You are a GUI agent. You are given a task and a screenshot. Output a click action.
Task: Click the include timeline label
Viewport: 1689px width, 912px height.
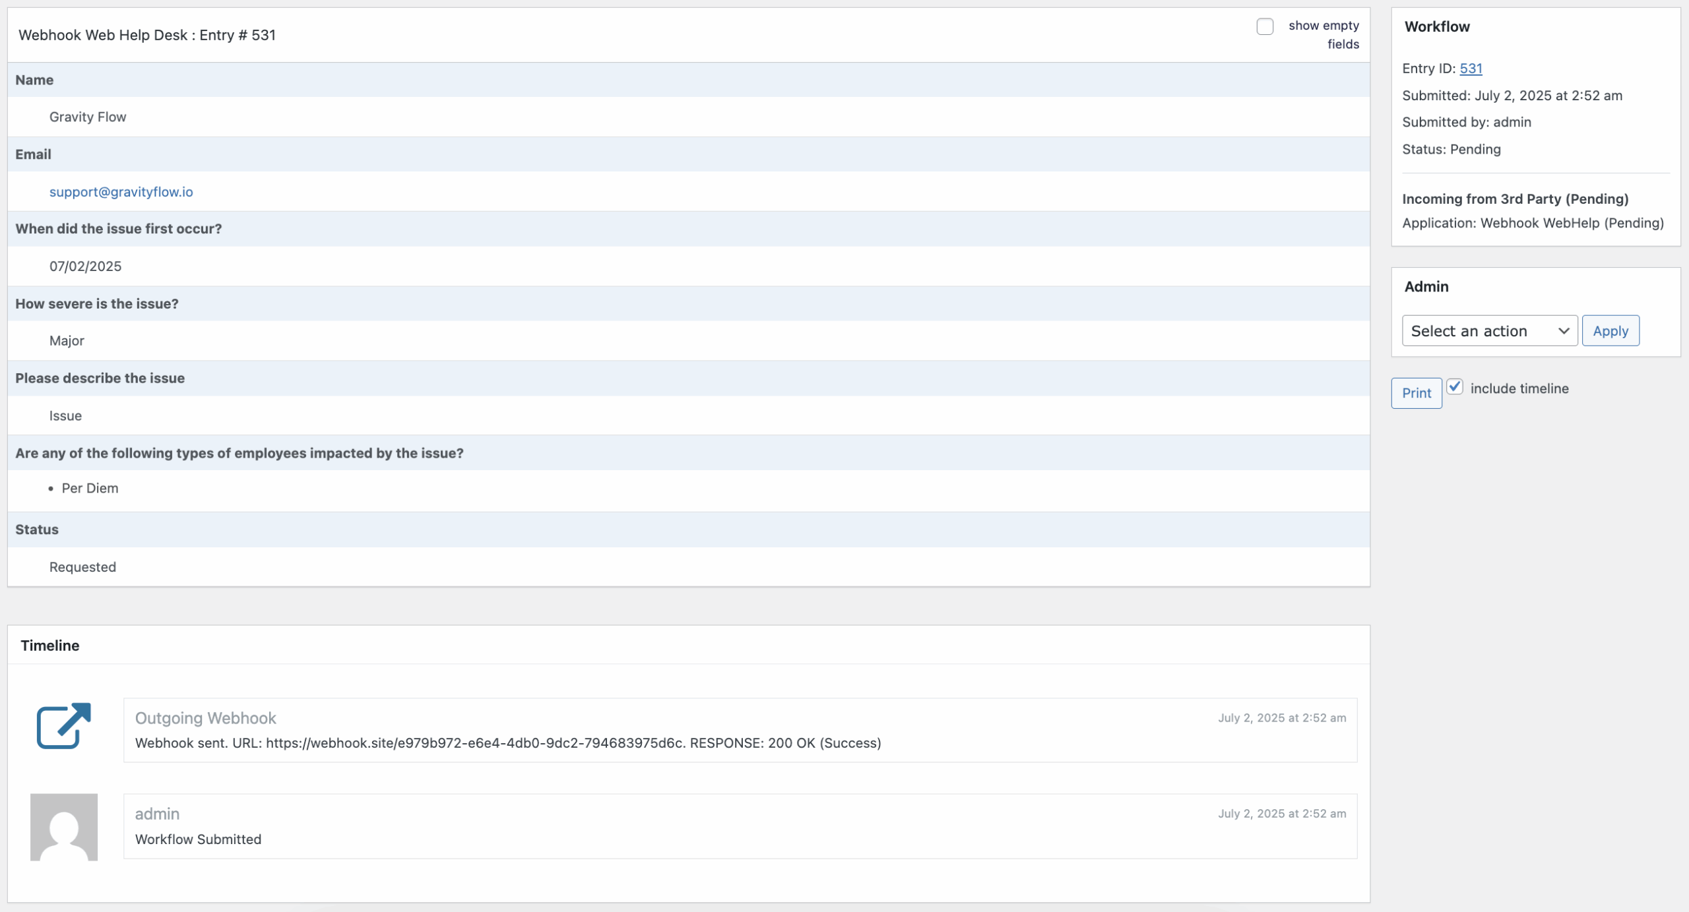[1519, 389]
